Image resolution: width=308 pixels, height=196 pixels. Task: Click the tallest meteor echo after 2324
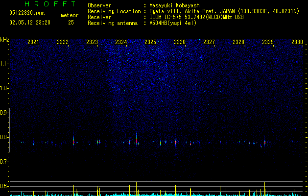pyautogui.click(x=136, y=138)
